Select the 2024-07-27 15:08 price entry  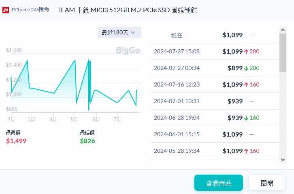click(x=215, y=51)
